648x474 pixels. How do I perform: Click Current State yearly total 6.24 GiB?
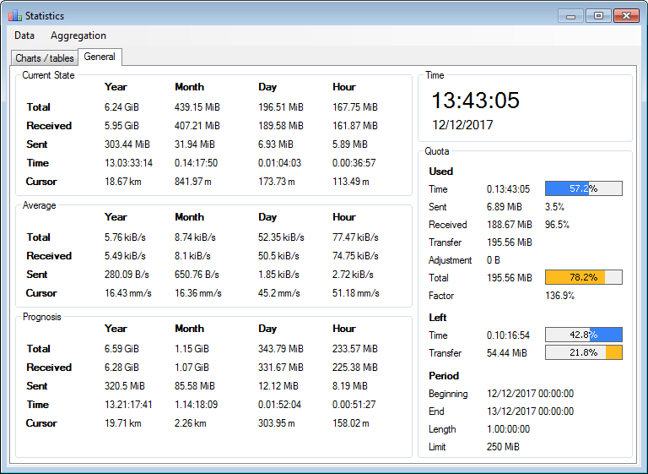tap(121, 107)
